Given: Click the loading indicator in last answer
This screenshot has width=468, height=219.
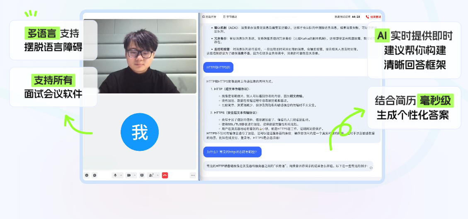Looking at the screenshot, I should point(371,168).
